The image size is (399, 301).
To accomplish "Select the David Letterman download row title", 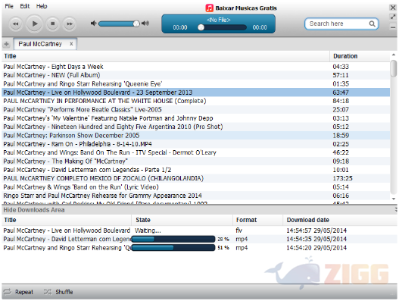I will (x=67, y=239).
